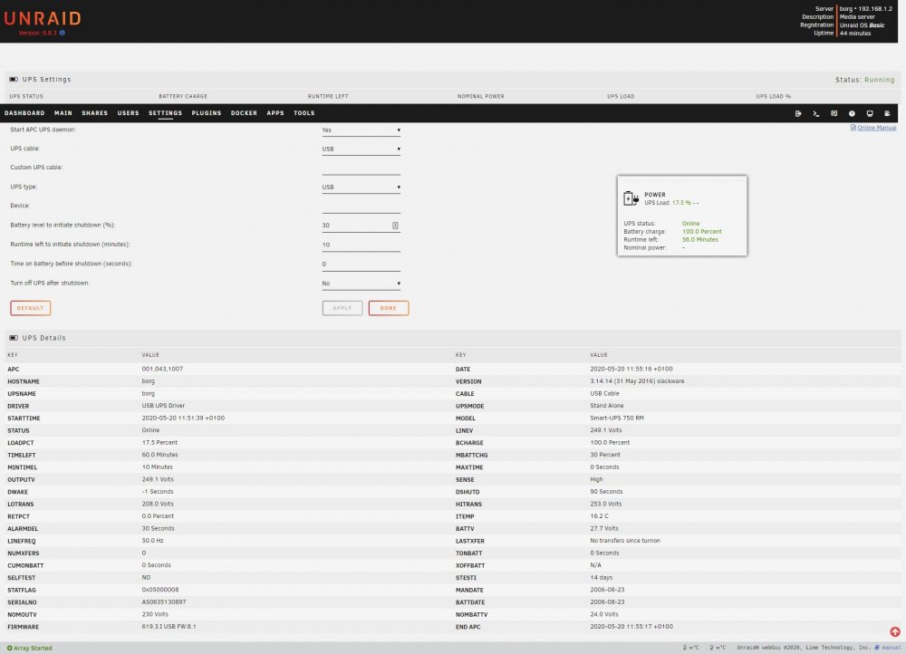Open the system info monitor icon
This screenshot has width=906, height=654.
click(x=870, y=114)
